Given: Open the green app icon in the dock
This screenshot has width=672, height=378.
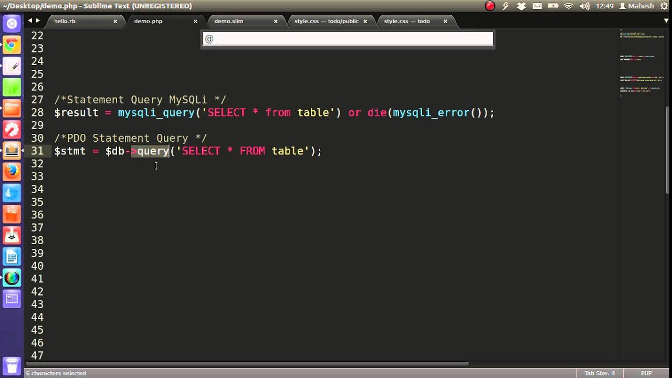Looking at the screenshot, I should click(12, 88).
